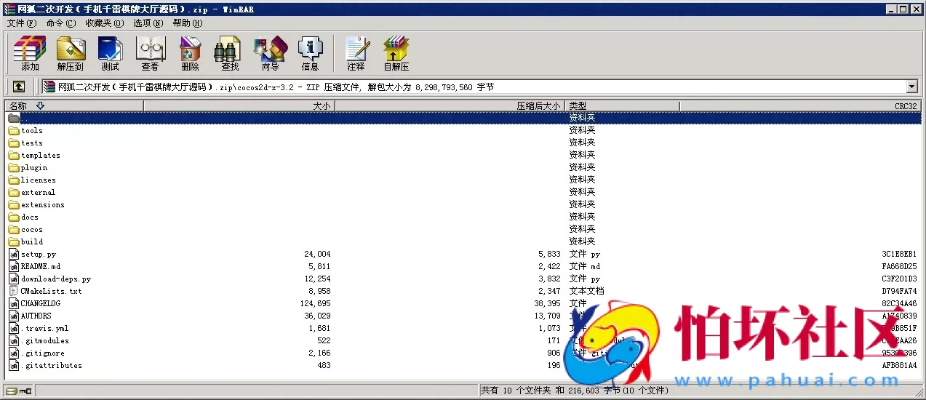Image resolution: width=926 pixels, height=400 pixels.
Task: Open the Help (帮助) menu
Action: 188,23
